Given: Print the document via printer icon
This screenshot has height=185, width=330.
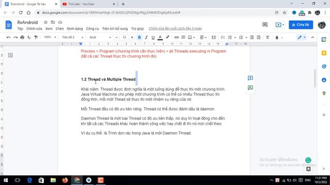Looking at the screenshot, I should pos(22,38).
